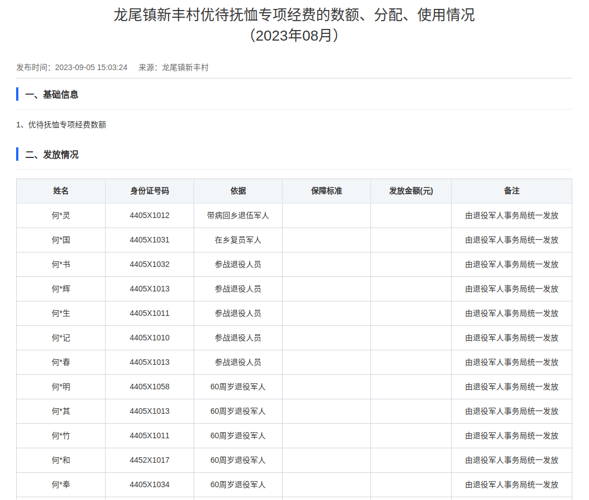This screenshot has width=589, height=500.
Task: Click 参战退役人员 in 何*记 row
Action: click(238, 338)
